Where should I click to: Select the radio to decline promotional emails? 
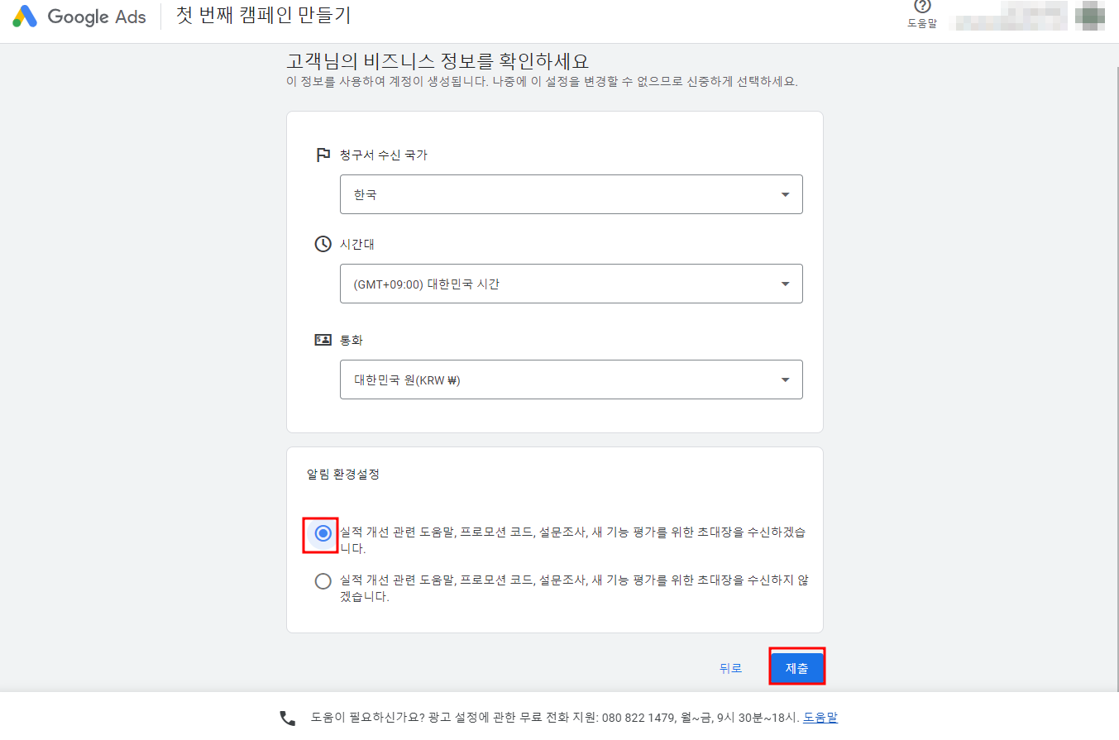[x=322, y=581]
